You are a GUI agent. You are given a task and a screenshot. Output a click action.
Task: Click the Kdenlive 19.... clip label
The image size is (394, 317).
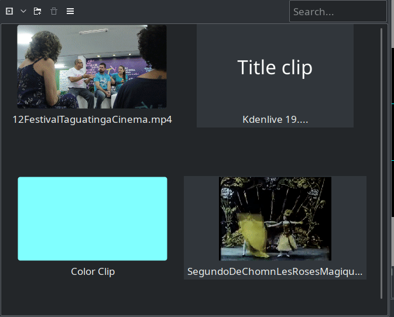click(x=275, y=119)
